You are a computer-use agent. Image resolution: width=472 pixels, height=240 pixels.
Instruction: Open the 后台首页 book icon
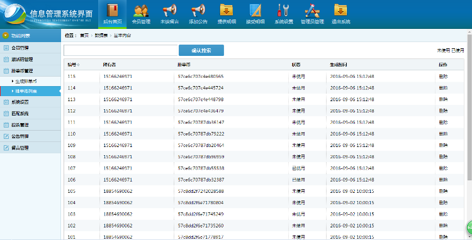click(x=113, y=11)
